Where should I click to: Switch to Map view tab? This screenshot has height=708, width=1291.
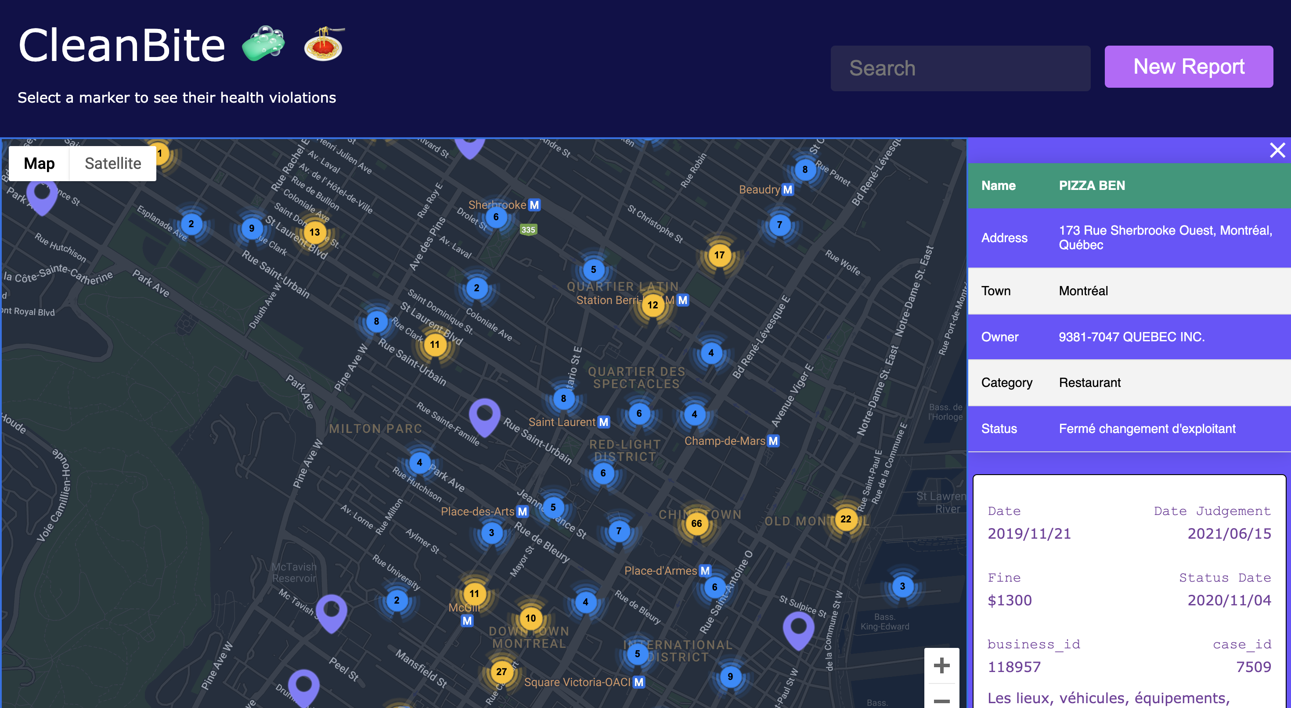[39, 163]
